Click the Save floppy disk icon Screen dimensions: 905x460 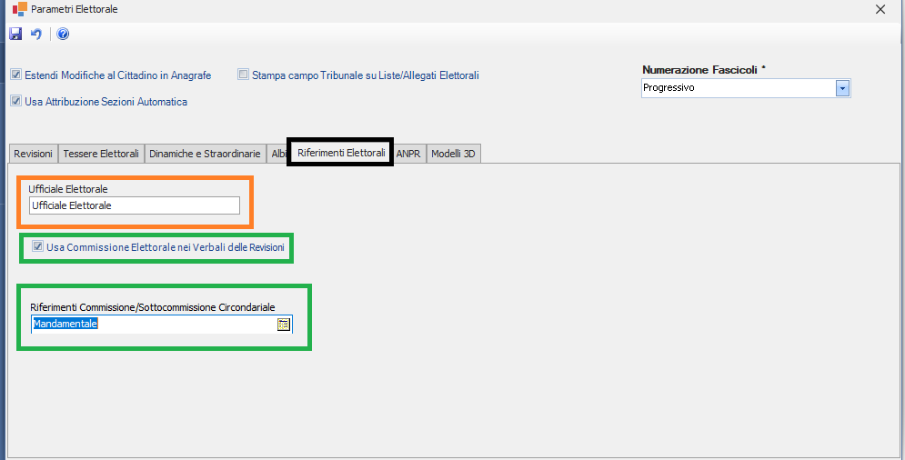coord(15,35)
